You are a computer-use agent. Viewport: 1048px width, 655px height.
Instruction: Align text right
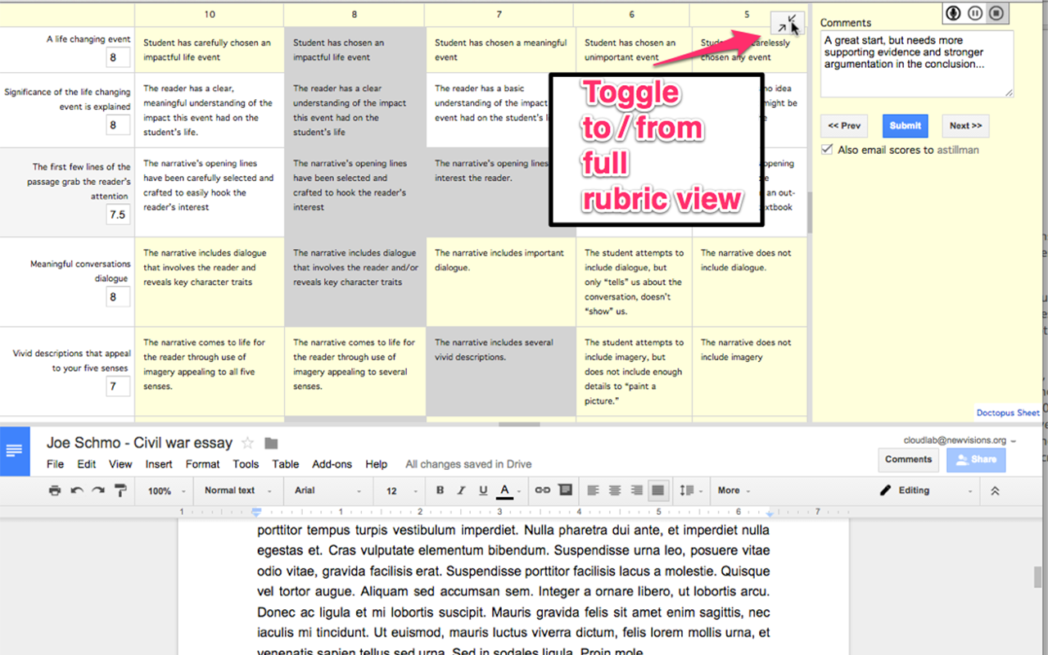click(636, 490)
